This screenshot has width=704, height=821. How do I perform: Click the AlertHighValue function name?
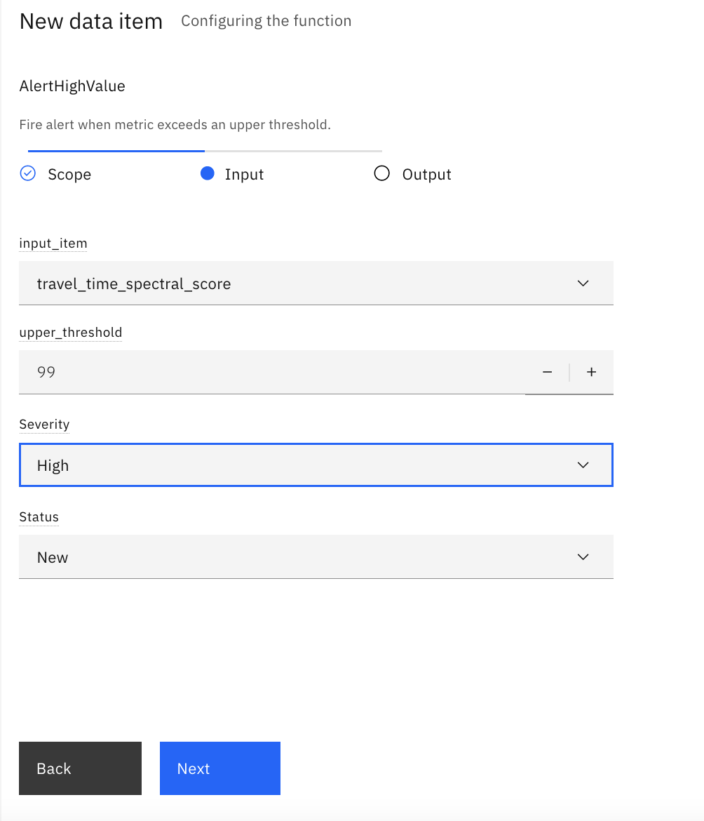[x=72, y=86]
